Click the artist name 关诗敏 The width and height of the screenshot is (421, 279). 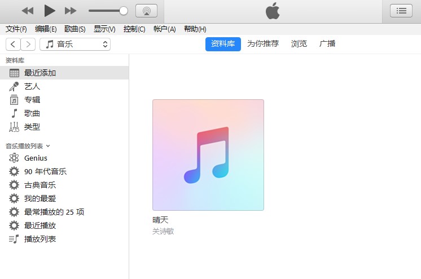click(163, 231)
